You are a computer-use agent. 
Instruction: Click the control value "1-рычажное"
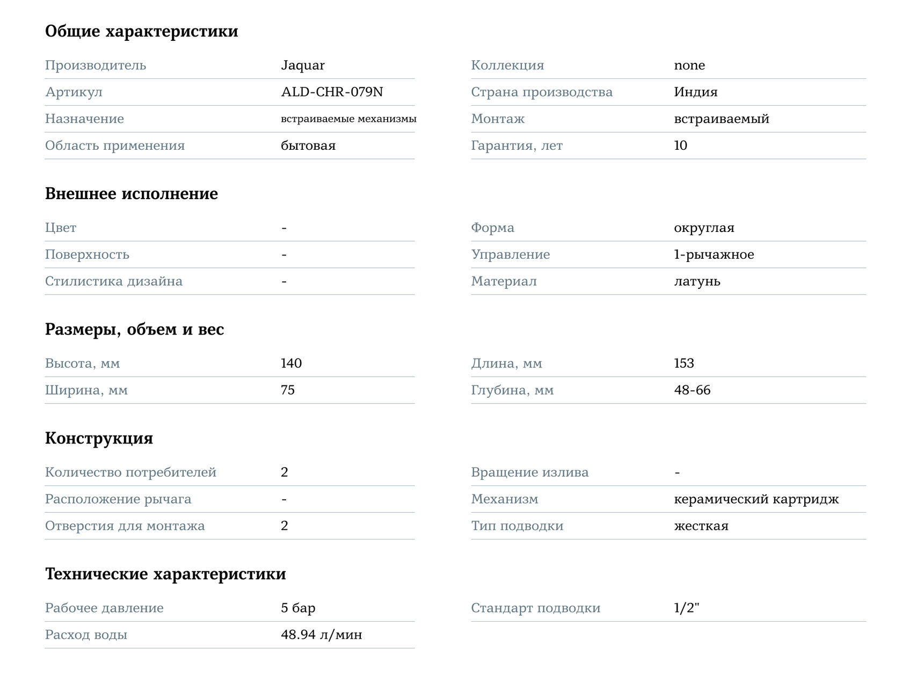(714, 254)
